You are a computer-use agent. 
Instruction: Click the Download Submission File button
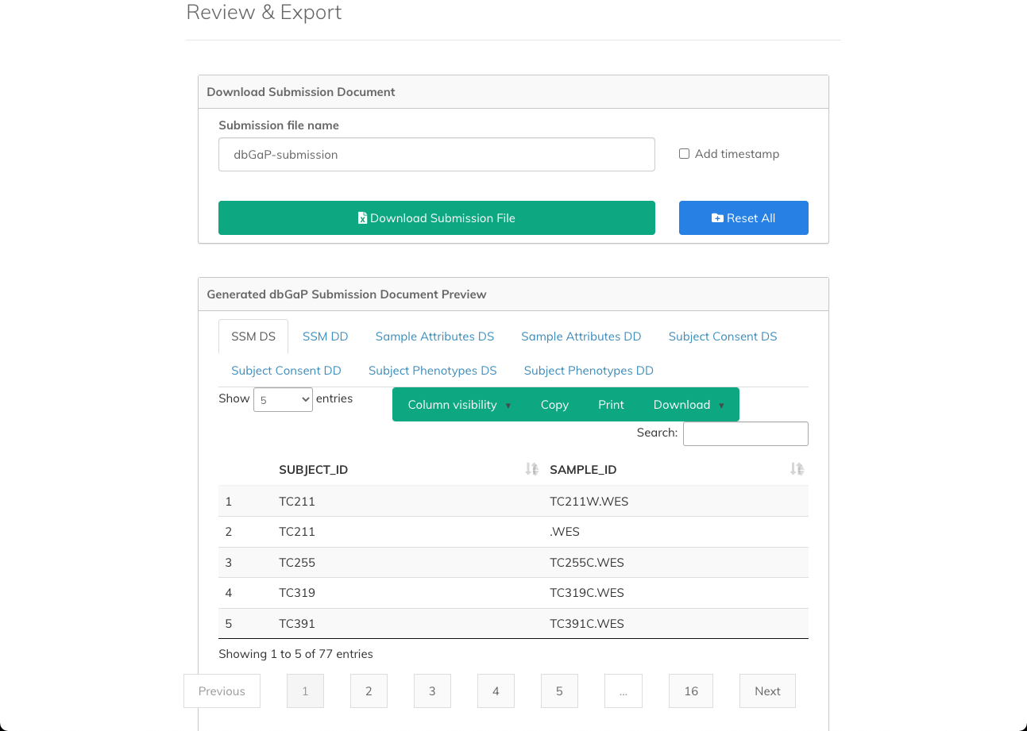[x=437, y=217]
